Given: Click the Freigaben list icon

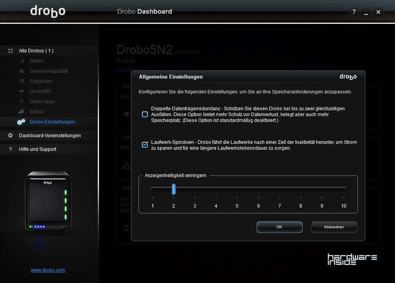Looking at the screenshot, I should click(x=22, y=81).
